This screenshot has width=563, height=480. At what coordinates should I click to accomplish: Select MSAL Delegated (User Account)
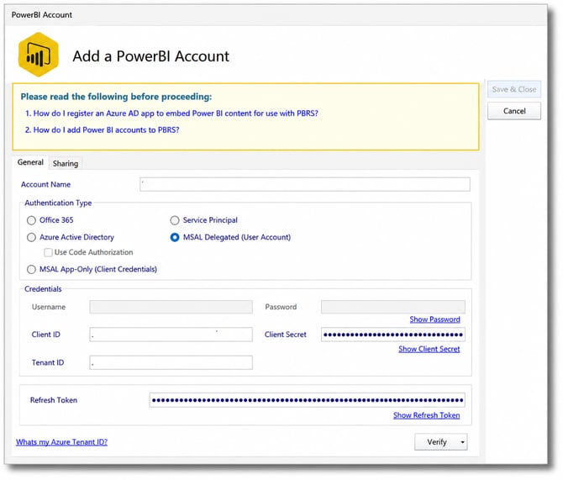click(x=175, y=237)
